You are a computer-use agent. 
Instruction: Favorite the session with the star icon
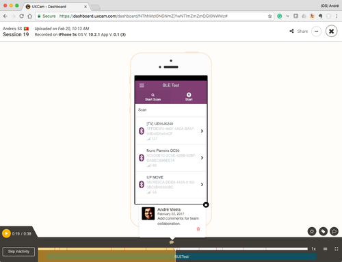click(x=312, y=231)
